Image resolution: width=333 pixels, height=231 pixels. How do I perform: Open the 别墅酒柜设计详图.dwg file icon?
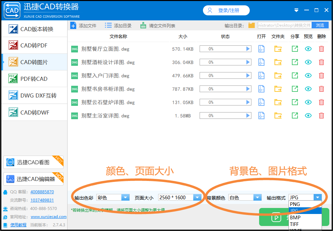tap(261, 62)
